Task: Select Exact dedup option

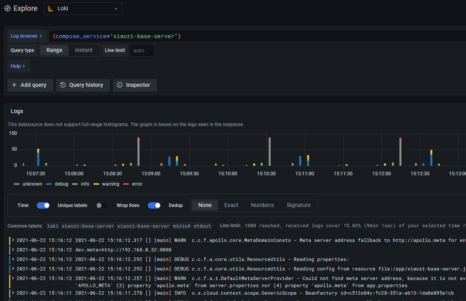Action: (x=231, y=205)
